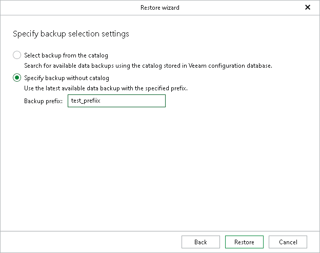Close the Restore wizard with the X
This screenshot has width=320, height=253.
pyautogui.click(x=308, y=8)
